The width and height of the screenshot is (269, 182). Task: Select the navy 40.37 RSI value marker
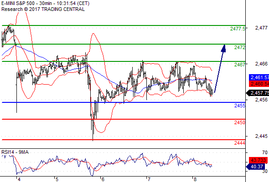(x=255, y=167)
